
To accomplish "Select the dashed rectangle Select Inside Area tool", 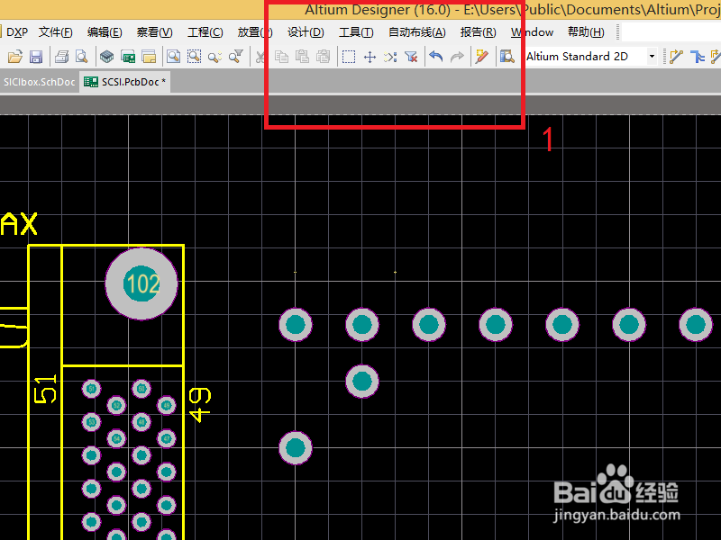I will coord(349,57).
